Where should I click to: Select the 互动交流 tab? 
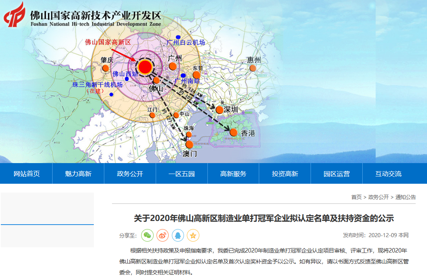(388, 174)
